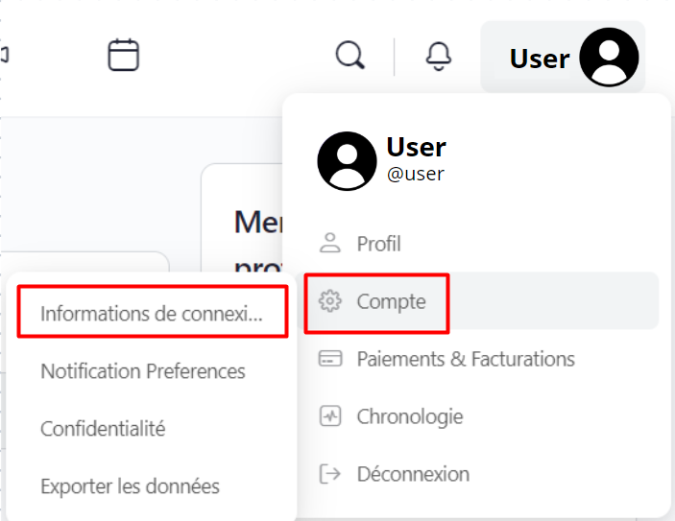Click the user avatar in top bar

pos(610,58)
